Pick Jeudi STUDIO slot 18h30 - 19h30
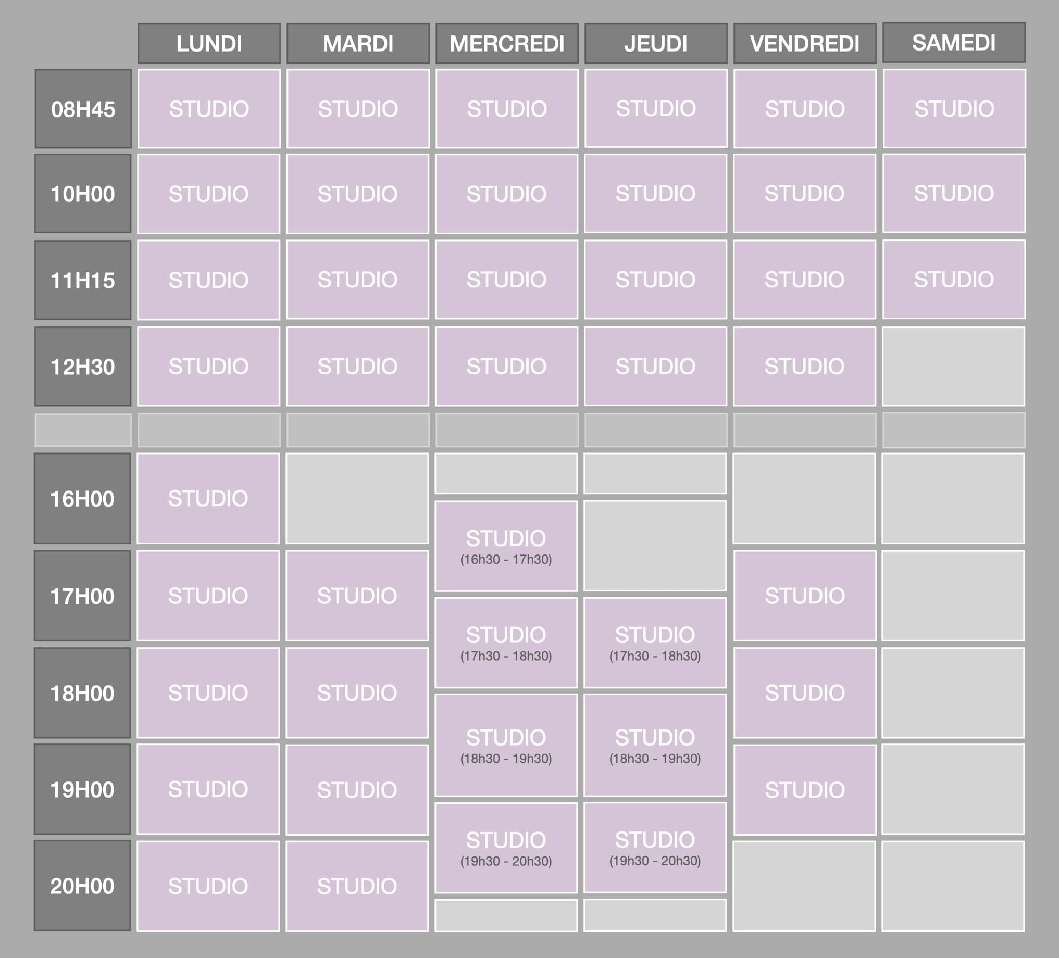 tap(655, 745)
